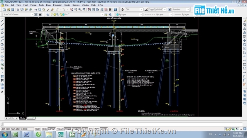Open the folder icon in taskbar
This screenshot has height=138, width=247.
point(49,135)
